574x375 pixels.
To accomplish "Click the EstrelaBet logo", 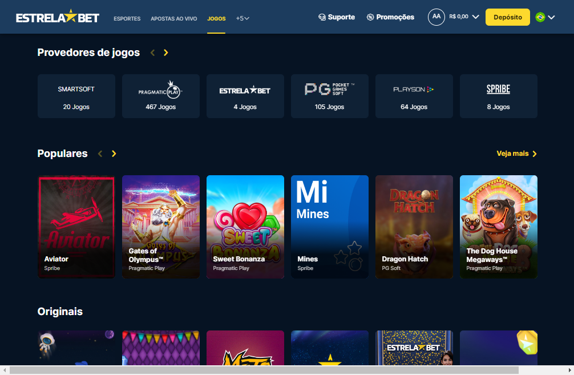I will pos(58,17).
